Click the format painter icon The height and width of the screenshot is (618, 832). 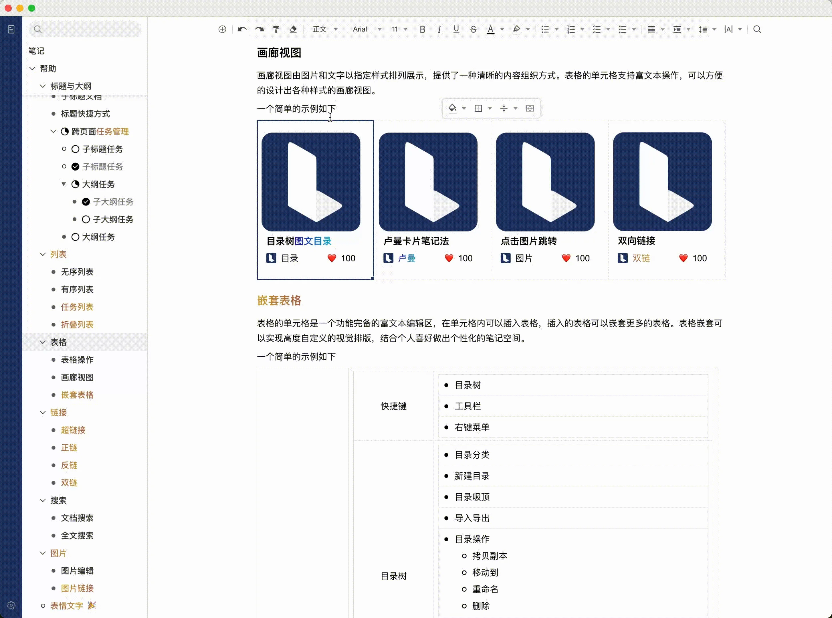point(276,29)
